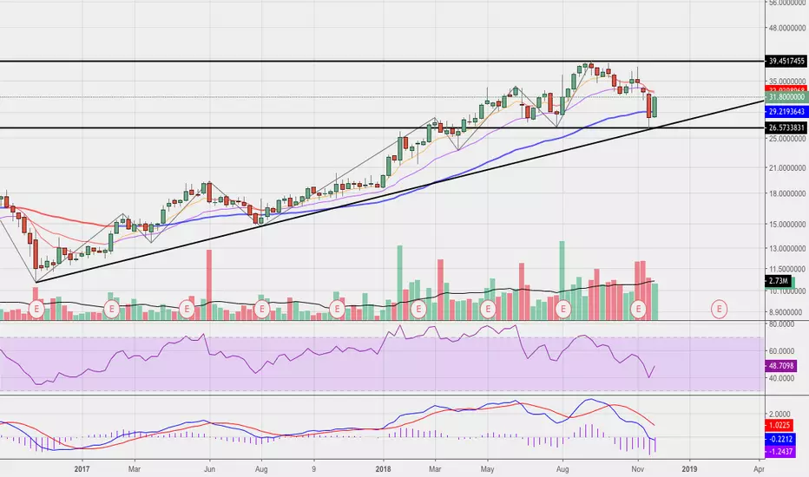Click the green 31.8000000 last price label

pos(786,97)
